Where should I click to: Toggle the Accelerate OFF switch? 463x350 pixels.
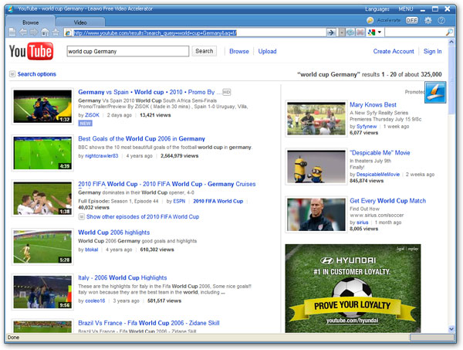tap(412, 20)
